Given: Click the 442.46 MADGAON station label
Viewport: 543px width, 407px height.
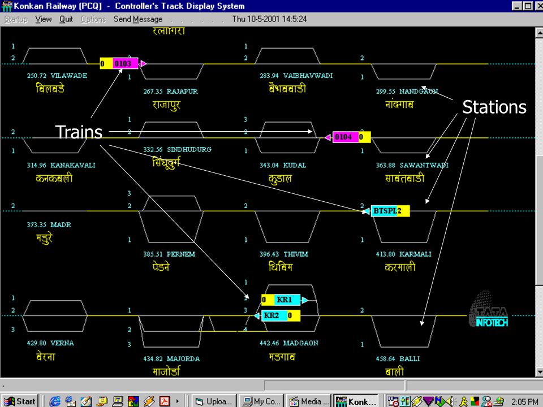Looking at the screenshot, I should point(289,343).
